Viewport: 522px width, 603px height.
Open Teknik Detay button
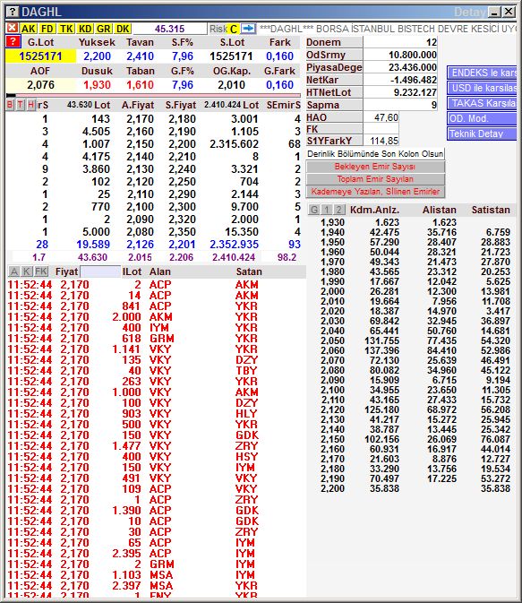[x=481, y=134]
